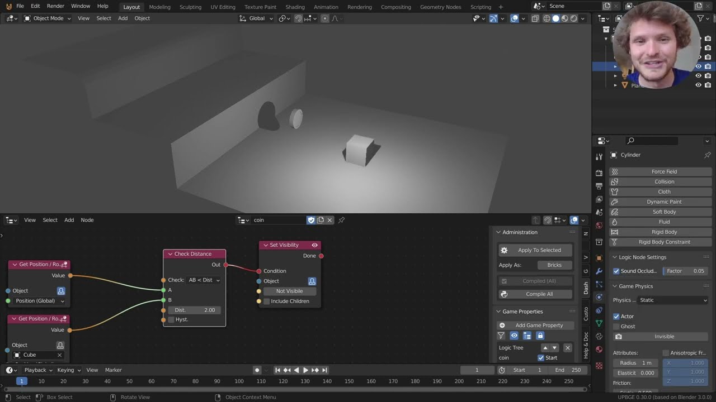Open the Check AB < Dist dropdown
This screenshot has height=402, width=716.
(x=204, y=280)
